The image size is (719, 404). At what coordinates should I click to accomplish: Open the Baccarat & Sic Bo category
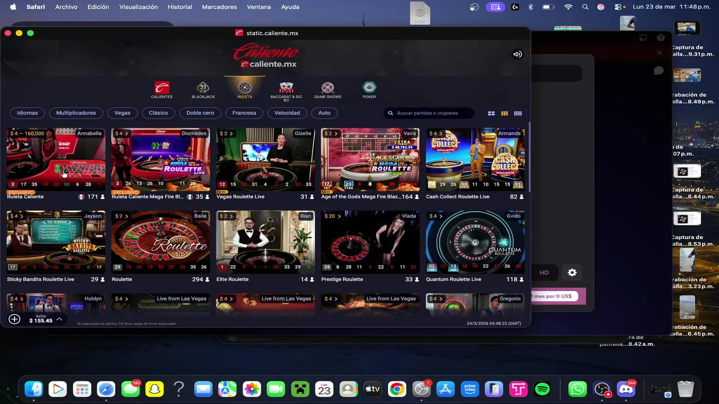coord(286,91)
